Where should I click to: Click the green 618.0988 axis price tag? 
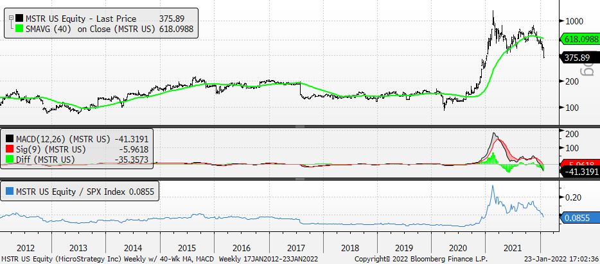click(x=579, y=39)
